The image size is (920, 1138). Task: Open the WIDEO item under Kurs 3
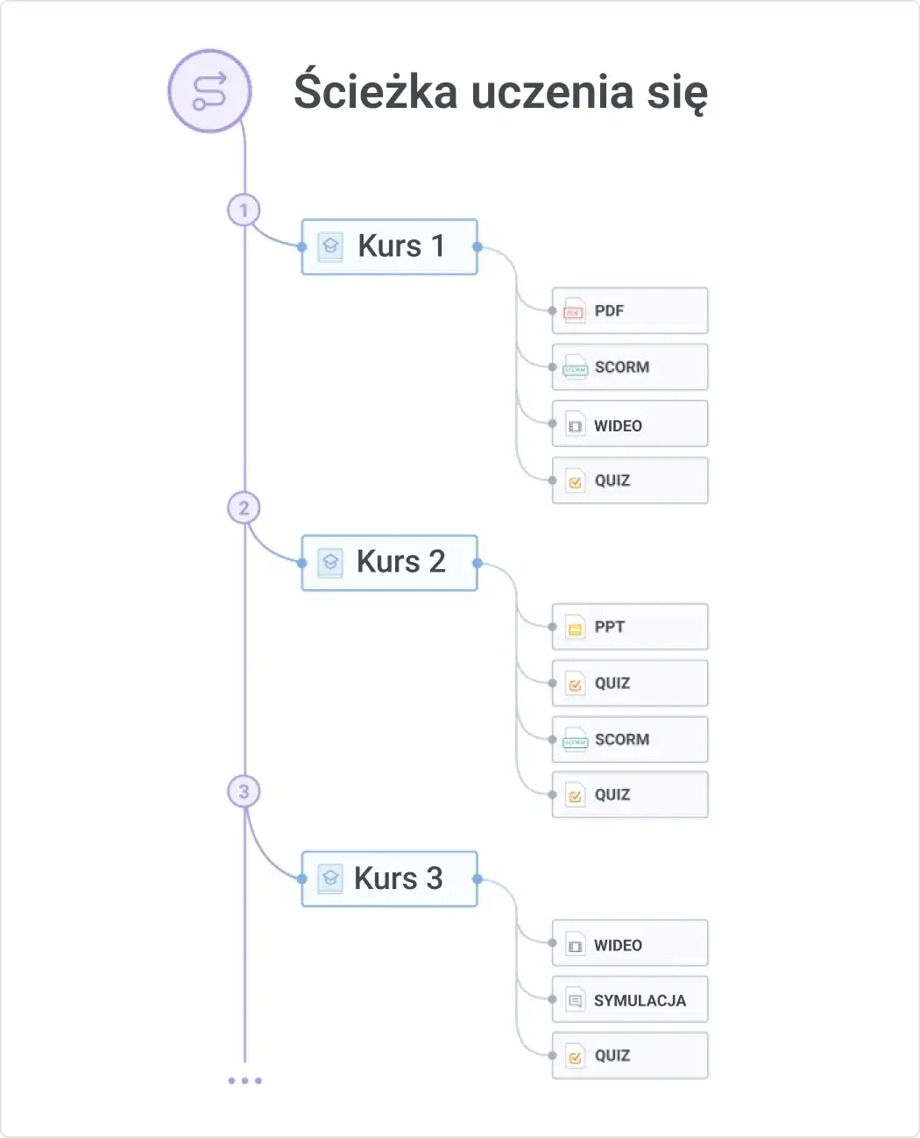pos(629,944)
